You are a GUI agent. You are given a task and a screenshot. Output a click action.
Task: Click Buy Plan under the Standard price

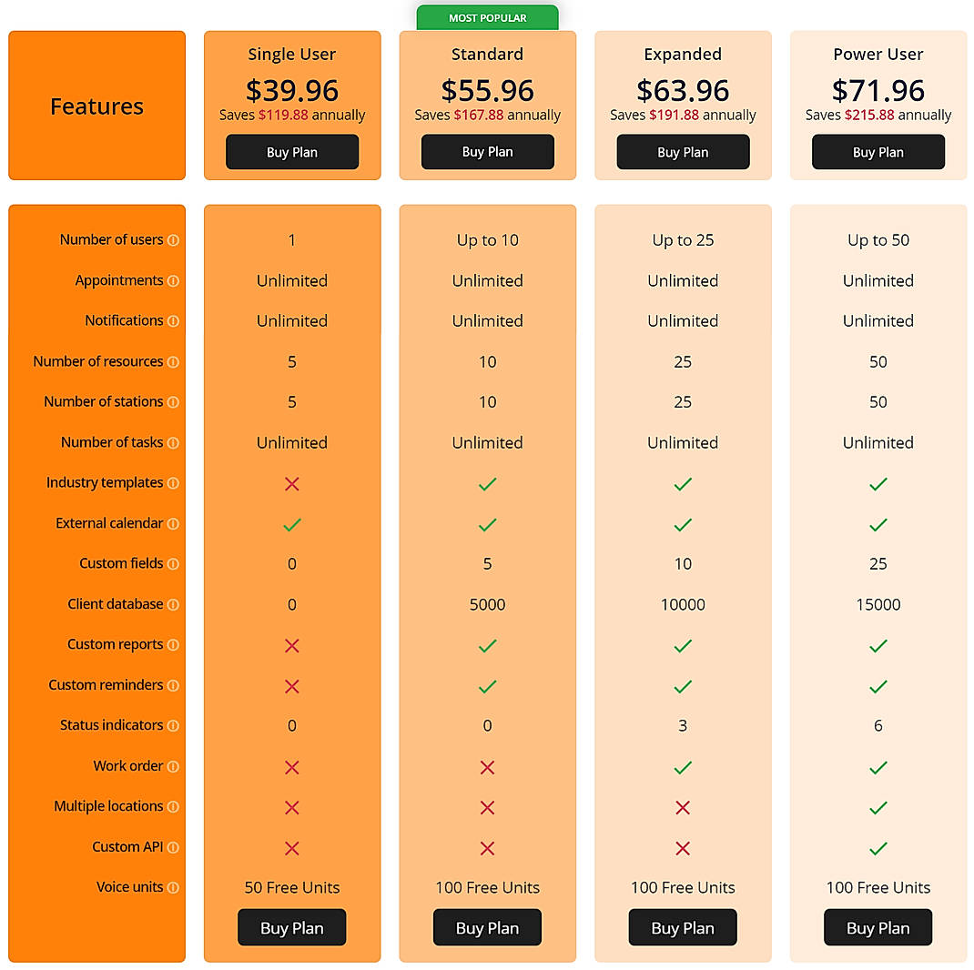(487, 152)
